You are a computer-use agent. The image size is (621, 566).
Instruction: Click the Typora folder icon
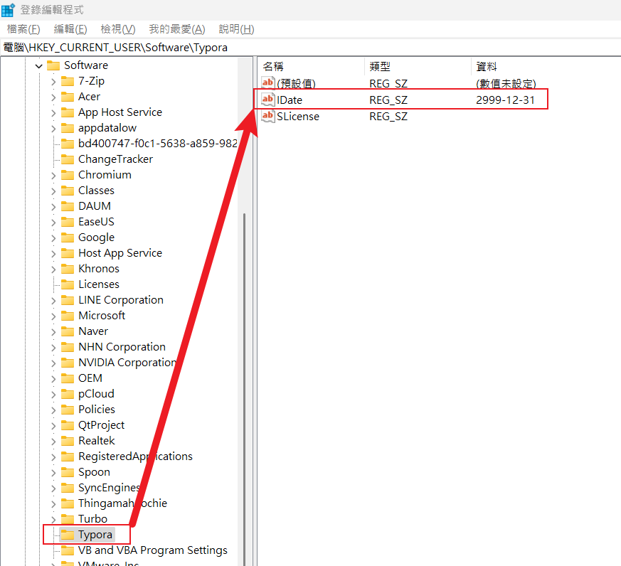point(68,535)
